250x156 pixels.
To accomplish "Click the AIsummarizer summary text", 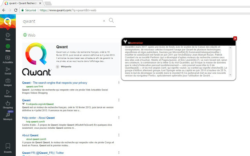I will pyautogui.click(x=176, y=61).
